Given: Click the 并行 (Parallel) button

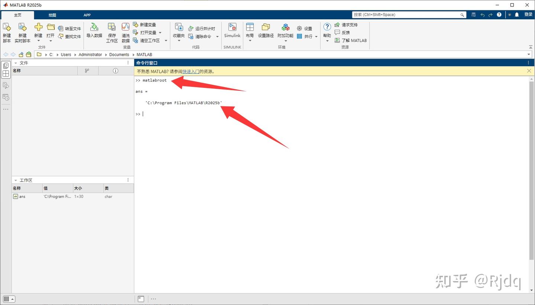Looking at the screenshot, I should pyautogui.click(x=305, y=36).
